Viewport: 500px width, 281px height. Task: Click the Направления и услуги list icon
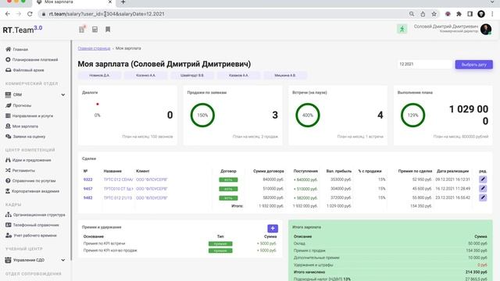tap(8, 116)
